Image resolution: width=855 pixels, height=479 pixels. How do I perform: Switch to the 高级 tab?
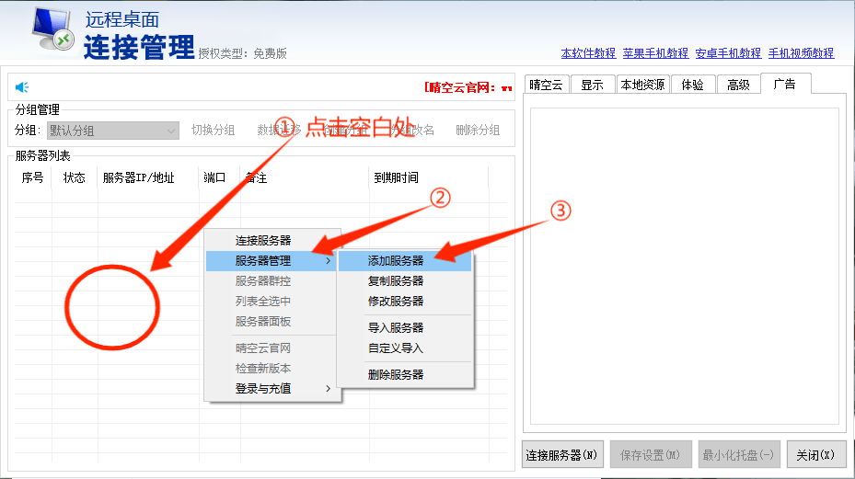[x=738, y=85]
